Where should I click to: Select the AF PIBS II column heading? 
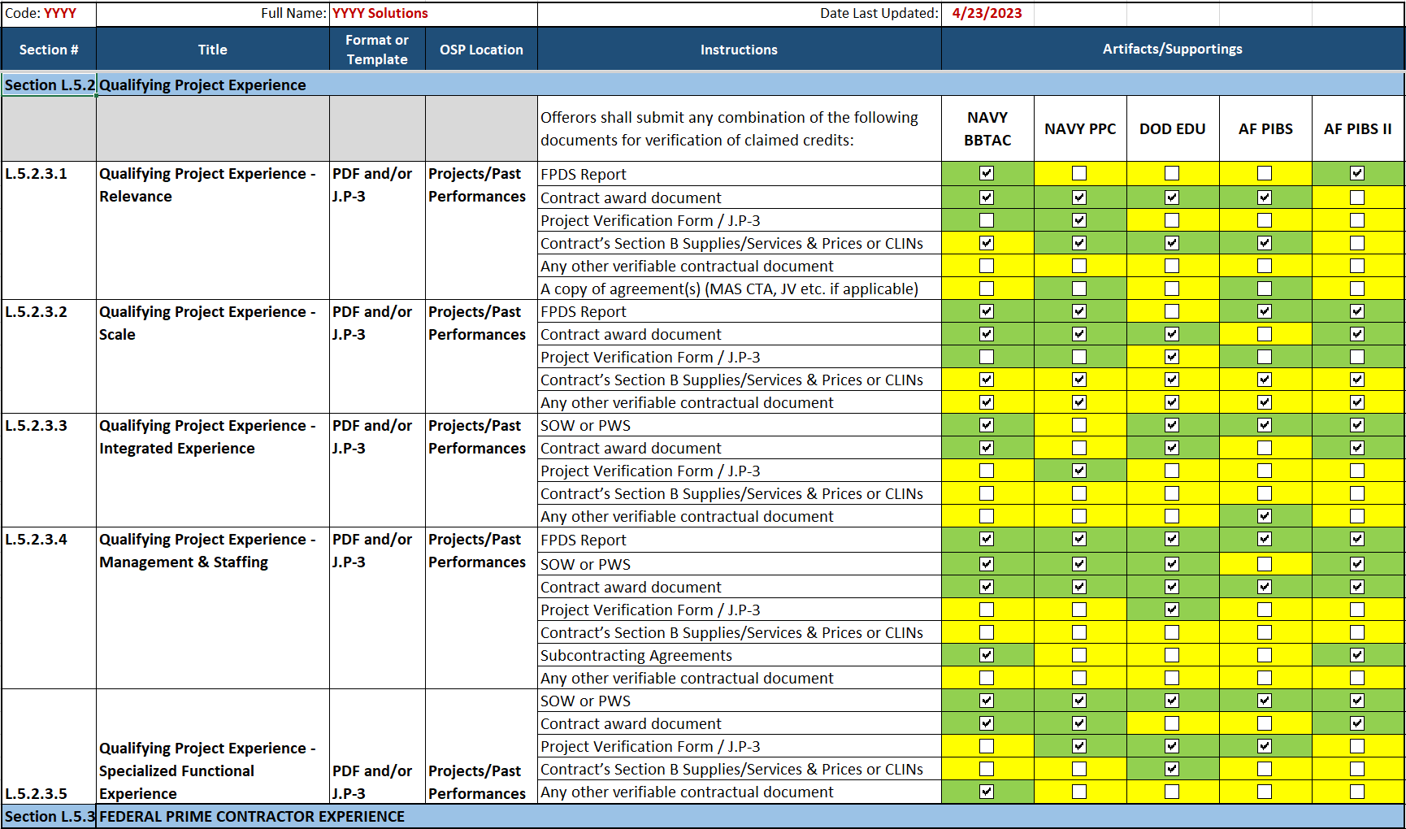click(x=1358, y=128)
